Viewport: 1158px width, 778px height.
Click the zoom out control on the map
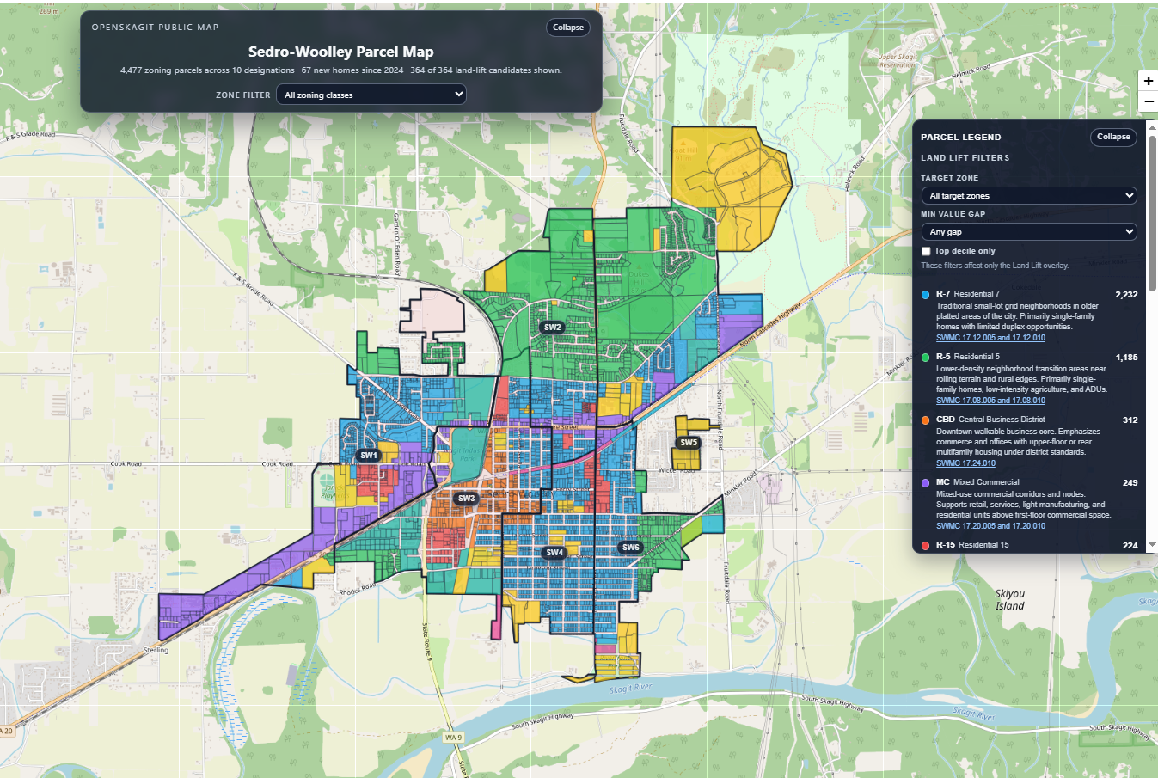tap(1149, 101)
